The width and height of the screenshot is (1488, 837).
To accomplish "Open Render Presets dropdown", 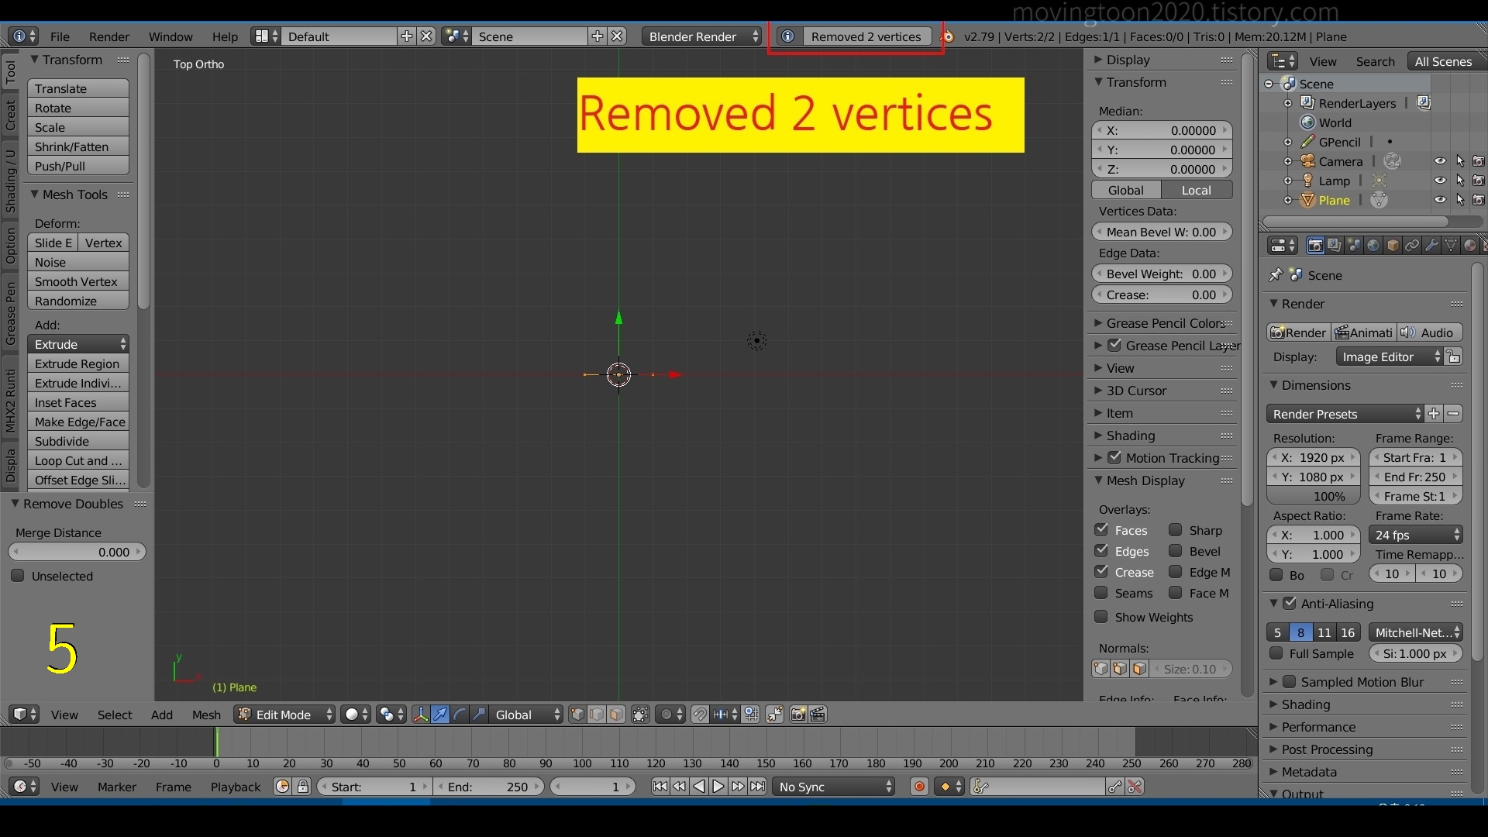I will [x=1345, y=414].
